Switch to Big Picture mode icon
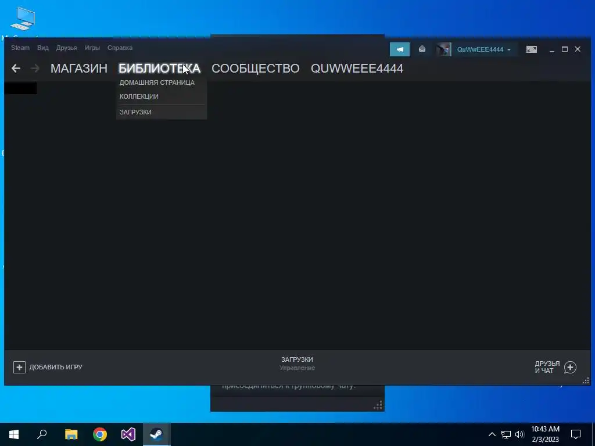Image resolution: width=595 pixels, height=446 pixels. tap(532, 49)
